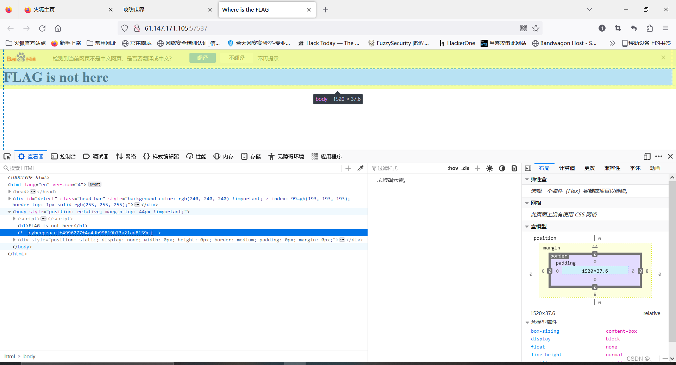Click 不再提示 never prompt link

click(268, 59)
